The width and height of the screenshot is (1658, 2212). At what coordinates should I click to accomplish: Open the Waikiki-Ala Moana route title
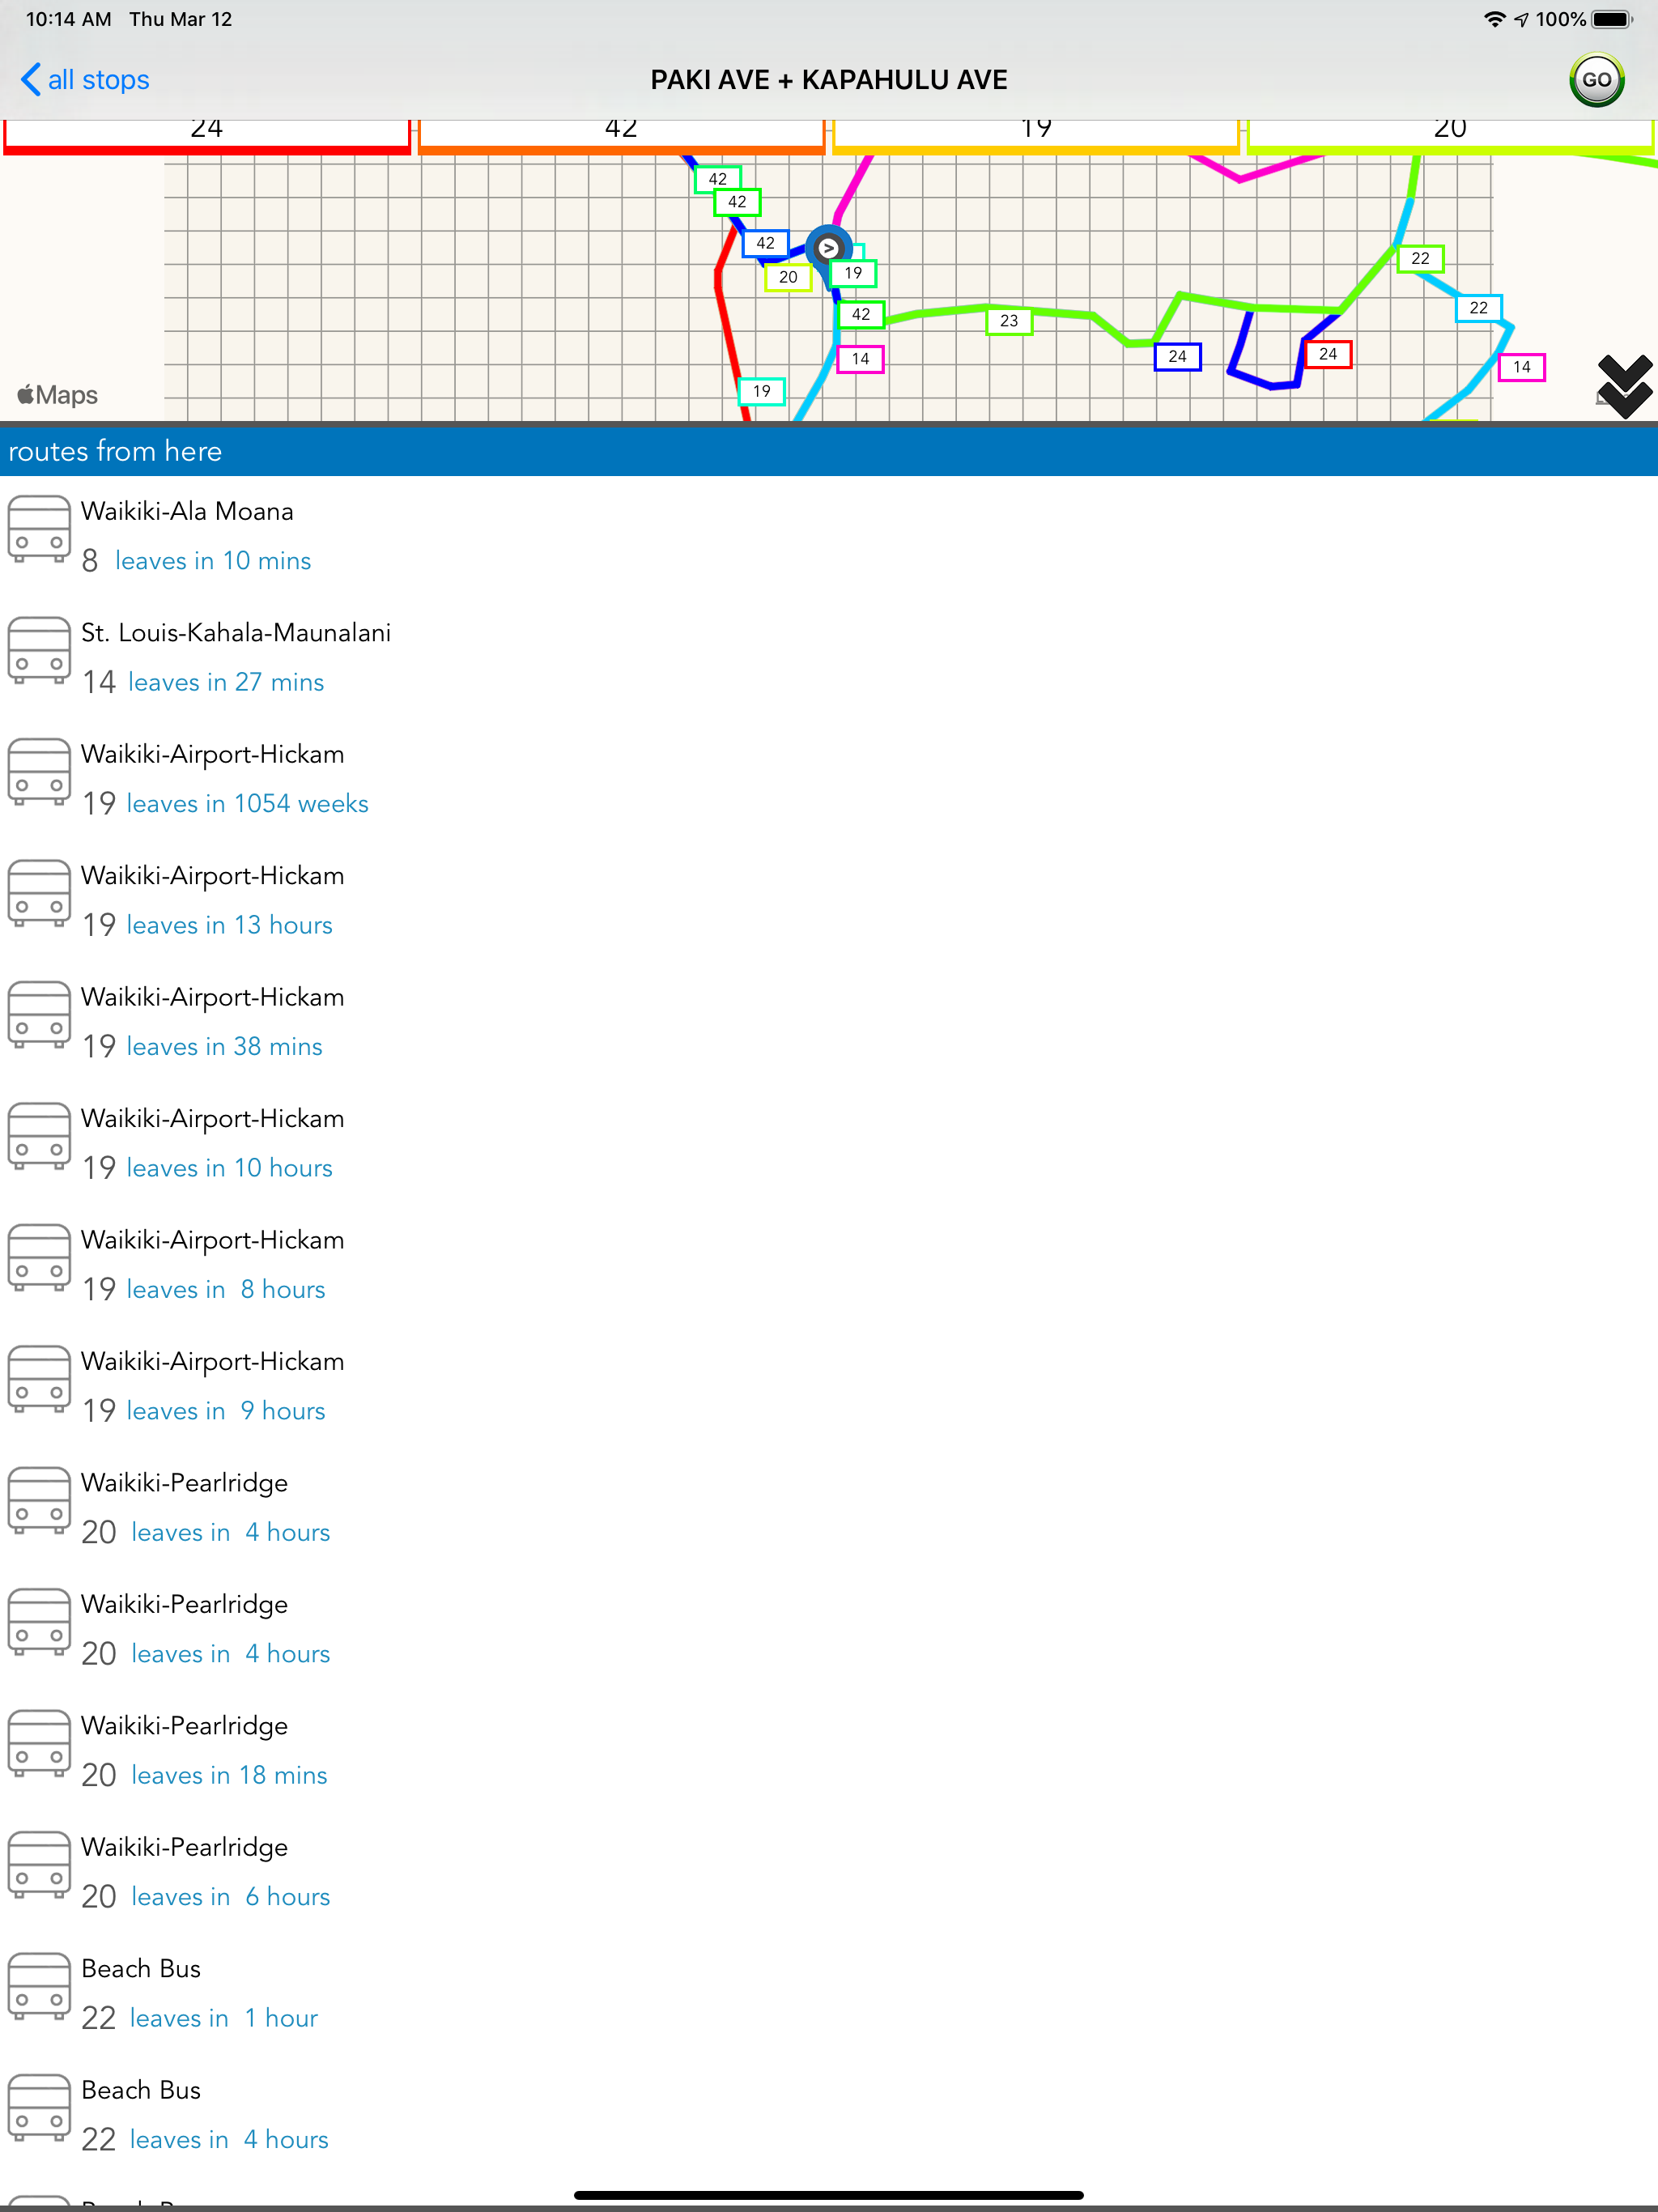tap(187, 511)
